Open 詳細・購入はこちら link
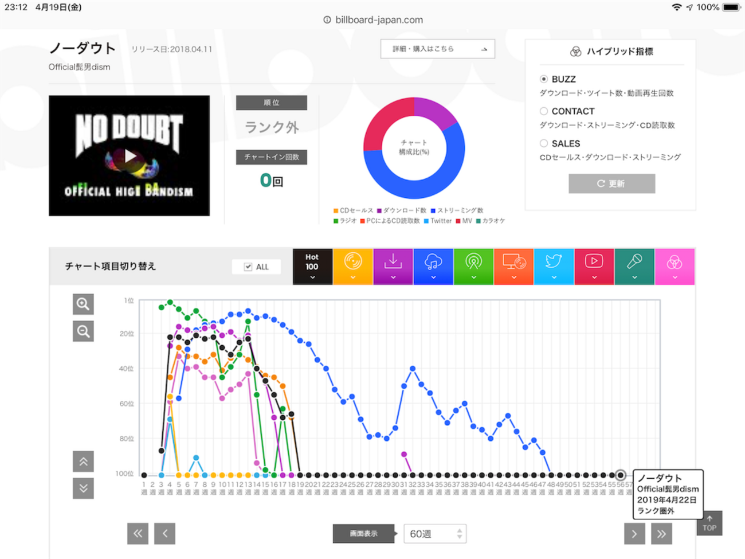Image resolution: width=745 pixels, height=559 pixels. (x=438, y=49)
